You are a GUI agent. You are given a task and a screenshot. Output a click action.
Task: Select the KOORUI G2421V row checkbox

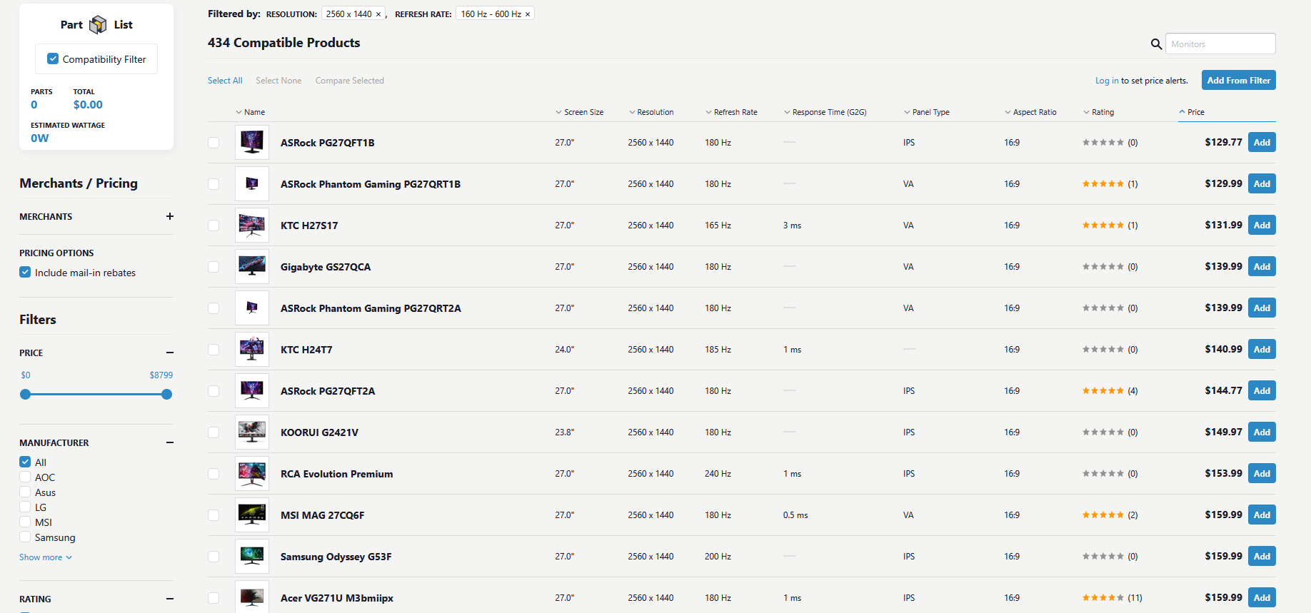pyautogui.click(x=214, y=432)
